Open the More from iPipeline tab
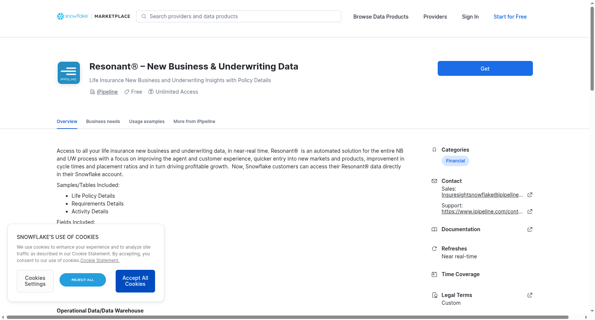 pos(194,122)
